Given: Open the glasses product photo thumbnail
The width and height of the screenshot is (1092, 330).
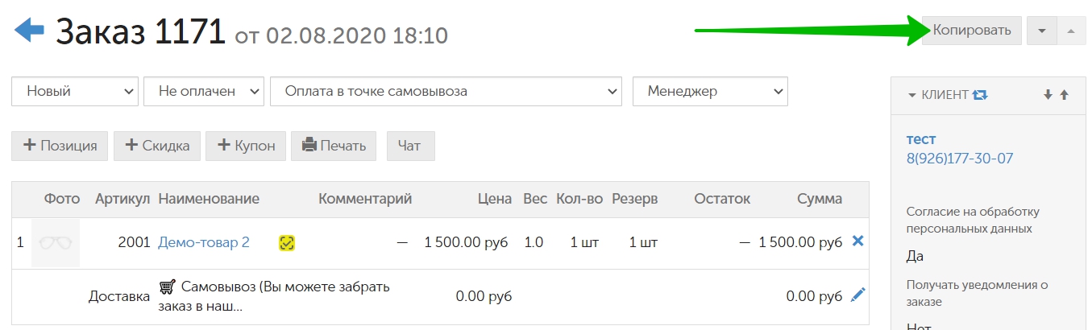Looking at the screenshot, I should (x=56, y=242).
